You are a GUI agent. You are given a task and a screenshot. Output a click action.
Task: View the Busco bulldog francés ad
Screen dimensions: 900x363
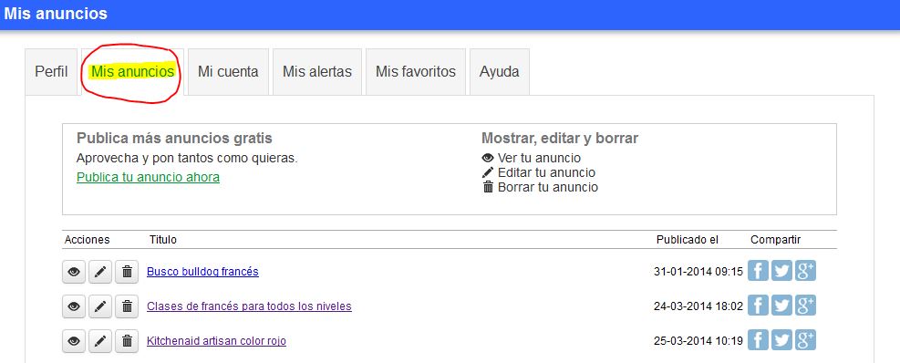pos(74,272)
